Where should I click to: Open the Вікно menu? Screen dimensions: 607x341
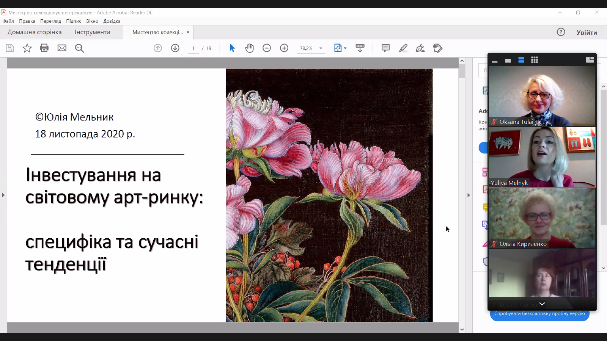[92, 21]
